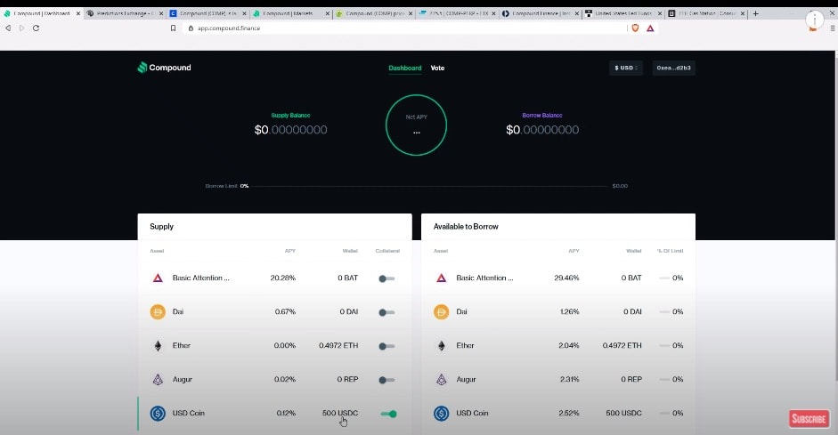The height and width of the screenshot is (435, 838).
Task: Click the Brave shields lion icon
Action: [x=635, y=28]
